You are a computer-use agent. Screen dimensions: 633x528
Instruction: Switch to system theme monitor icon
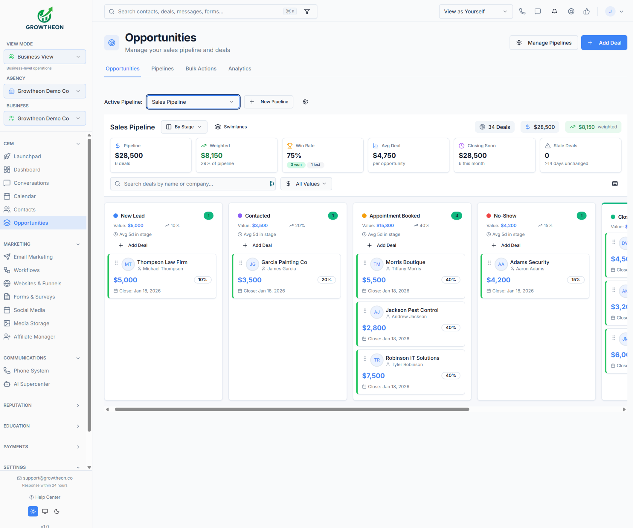coord(45,511)
